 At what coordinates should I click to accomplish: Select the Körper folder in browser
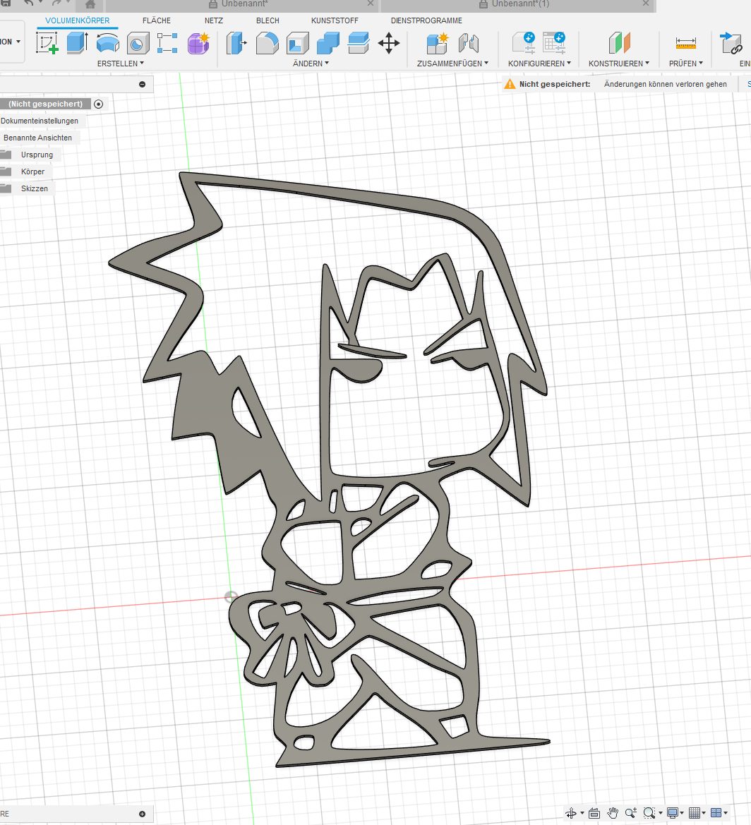coord(32,171)
